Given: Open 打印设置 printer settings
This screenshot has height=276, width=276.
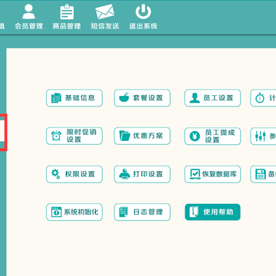Looking at the screenshot, I should [x=143, y=174].
